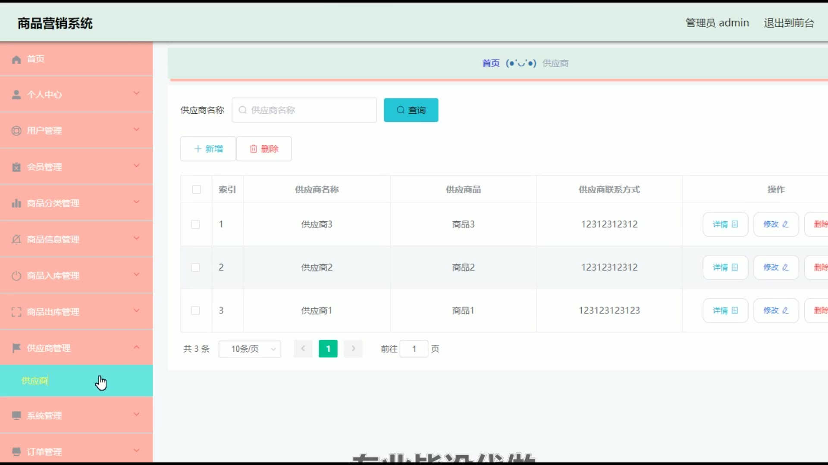Screen dimensions: 828x465
Task: Click the bar chart icon for 商品分类管理
Action: pos(16,203)
